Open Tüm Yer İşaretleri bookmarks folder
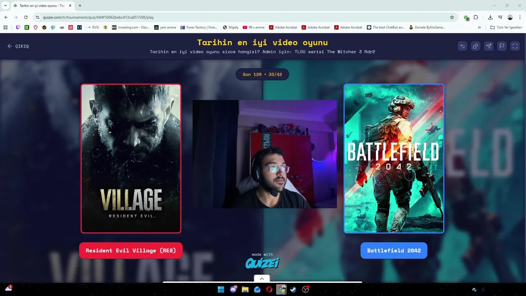This screenshot has height=296, width=526. point(506,28)
